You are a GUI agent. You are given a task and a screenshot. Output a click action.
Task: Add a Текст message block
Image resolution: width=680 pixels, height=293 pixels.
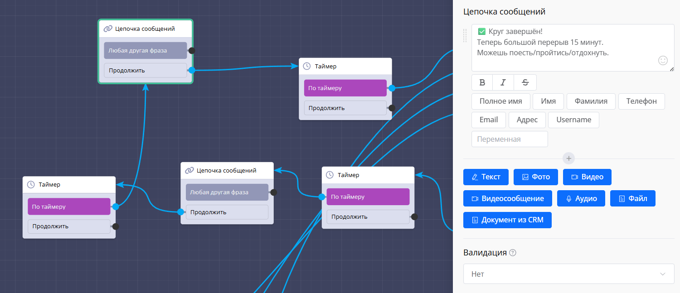[x=486, y=177]
